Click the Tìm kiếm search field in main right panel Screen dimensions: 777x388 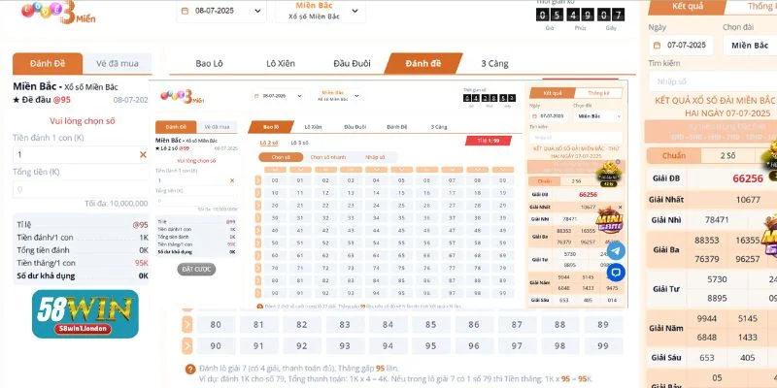point(713,81)
